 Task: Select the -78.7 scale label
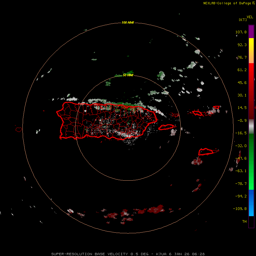[x=241, y=184]
